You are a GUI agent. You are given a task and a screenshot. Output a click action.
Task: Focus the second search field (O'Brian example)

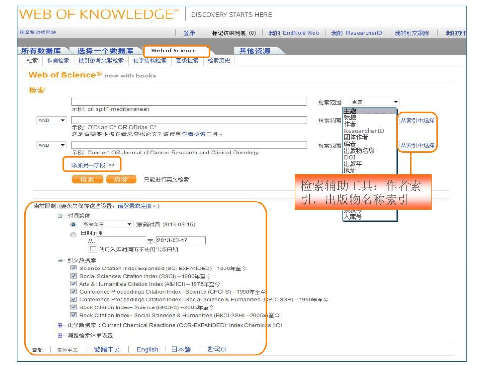tap(189, 120)
